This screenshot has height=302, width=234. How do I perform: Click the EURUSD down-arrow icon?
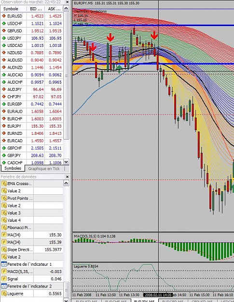tap(4, 16)
